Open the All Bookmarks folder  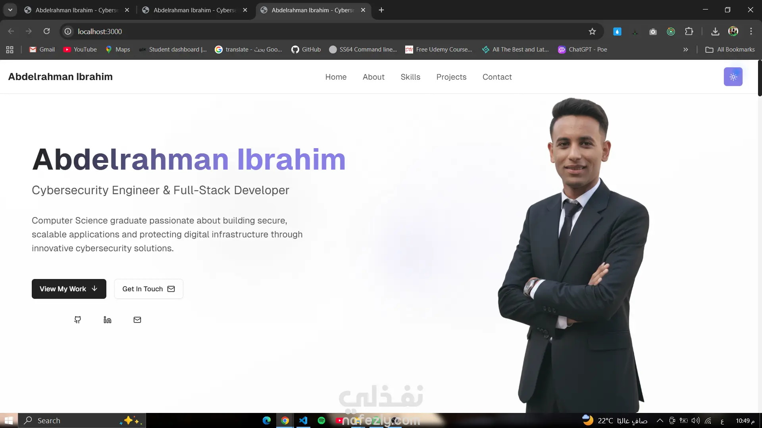click(730, 50)
